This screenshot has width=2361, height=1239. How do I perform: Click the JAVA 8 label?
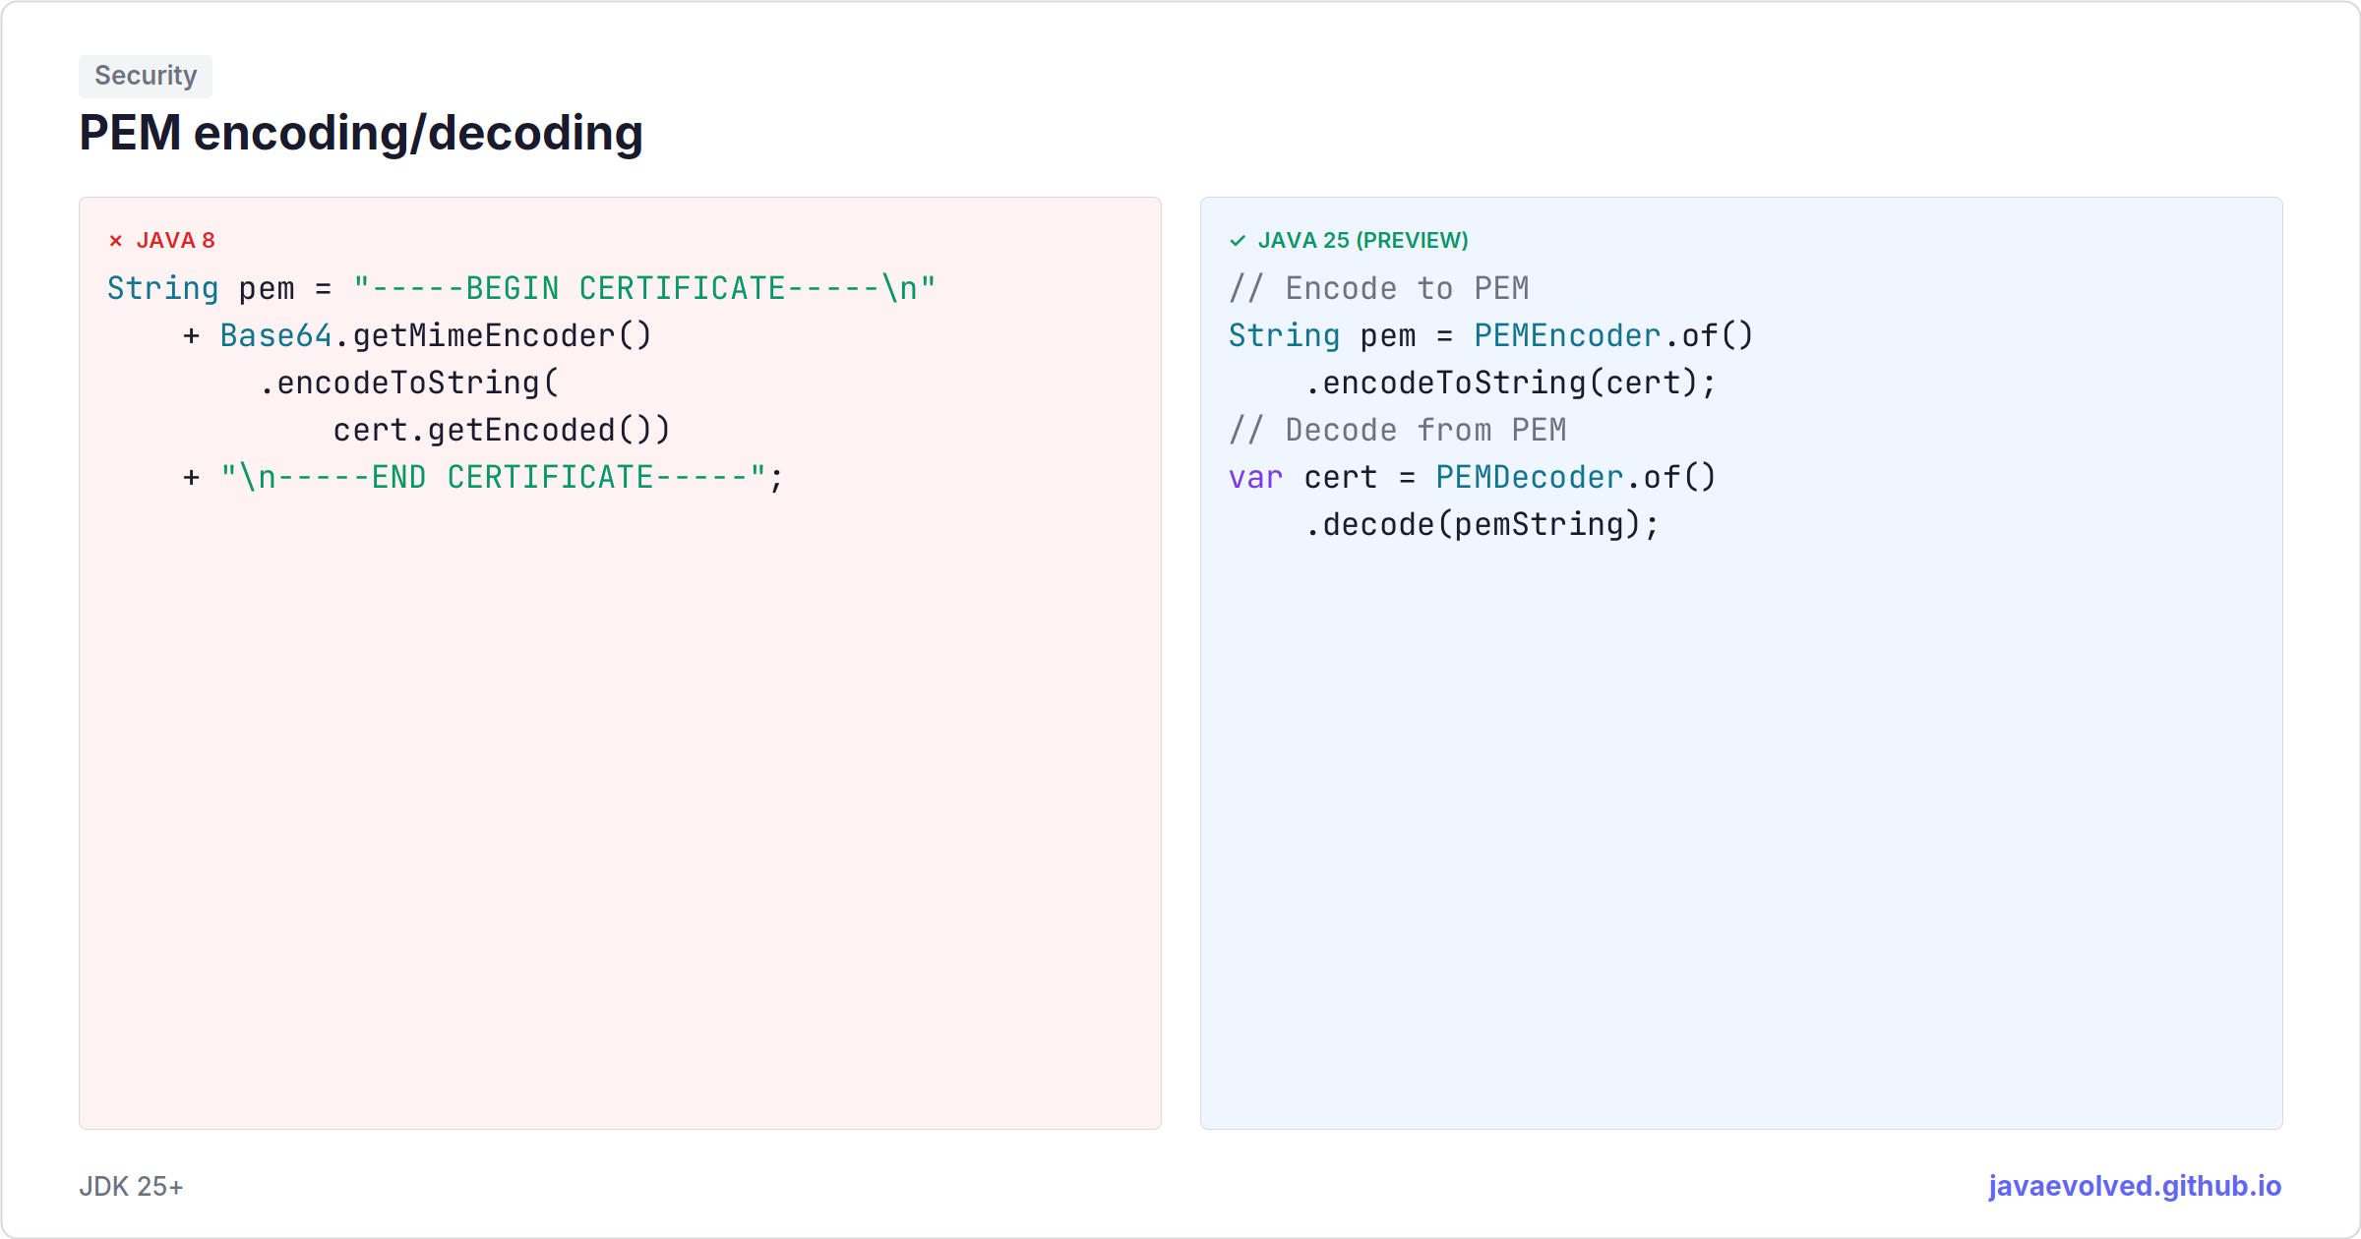(175, 241)
